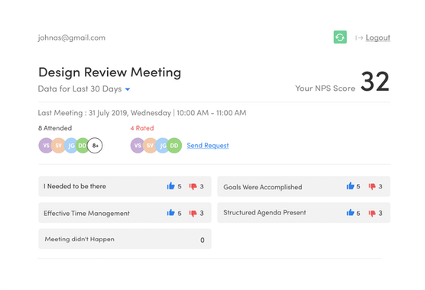The width and height of the screenshot is (425, 290).
Task: Click the JG avatar under 4 Rated
Action: coord(163,146)
